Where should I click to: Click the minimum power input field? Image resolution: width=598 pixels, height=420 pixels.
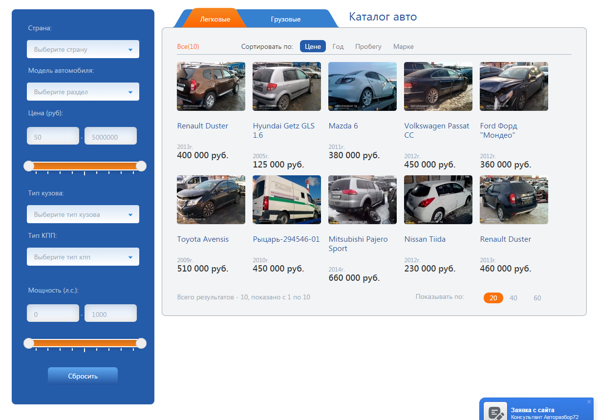[53, 314]
